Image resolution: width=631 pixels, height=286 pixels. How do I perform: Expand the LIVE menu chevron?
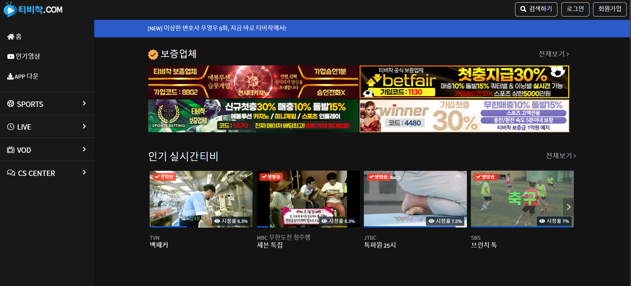(84, 126)
